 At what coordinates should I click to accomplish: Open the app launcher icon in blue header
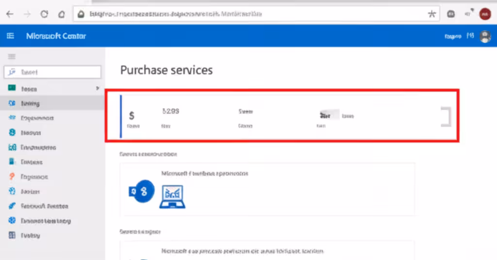click(11, 36)
